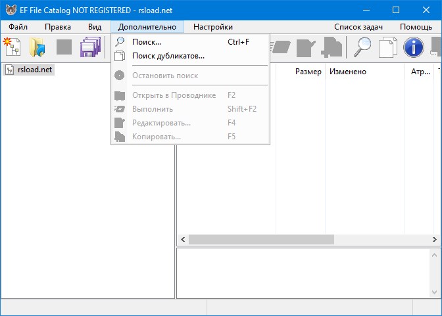
Task: Open the Файл menu
Action: [x=18, y=27]
